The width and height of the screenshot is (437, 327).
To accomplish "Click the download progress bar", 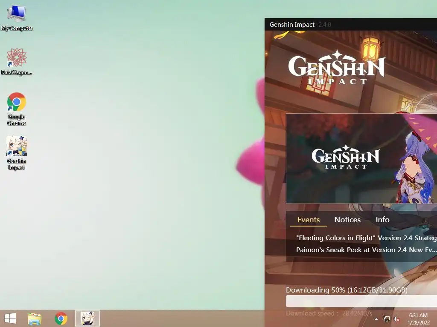I will tap(361, 301).
